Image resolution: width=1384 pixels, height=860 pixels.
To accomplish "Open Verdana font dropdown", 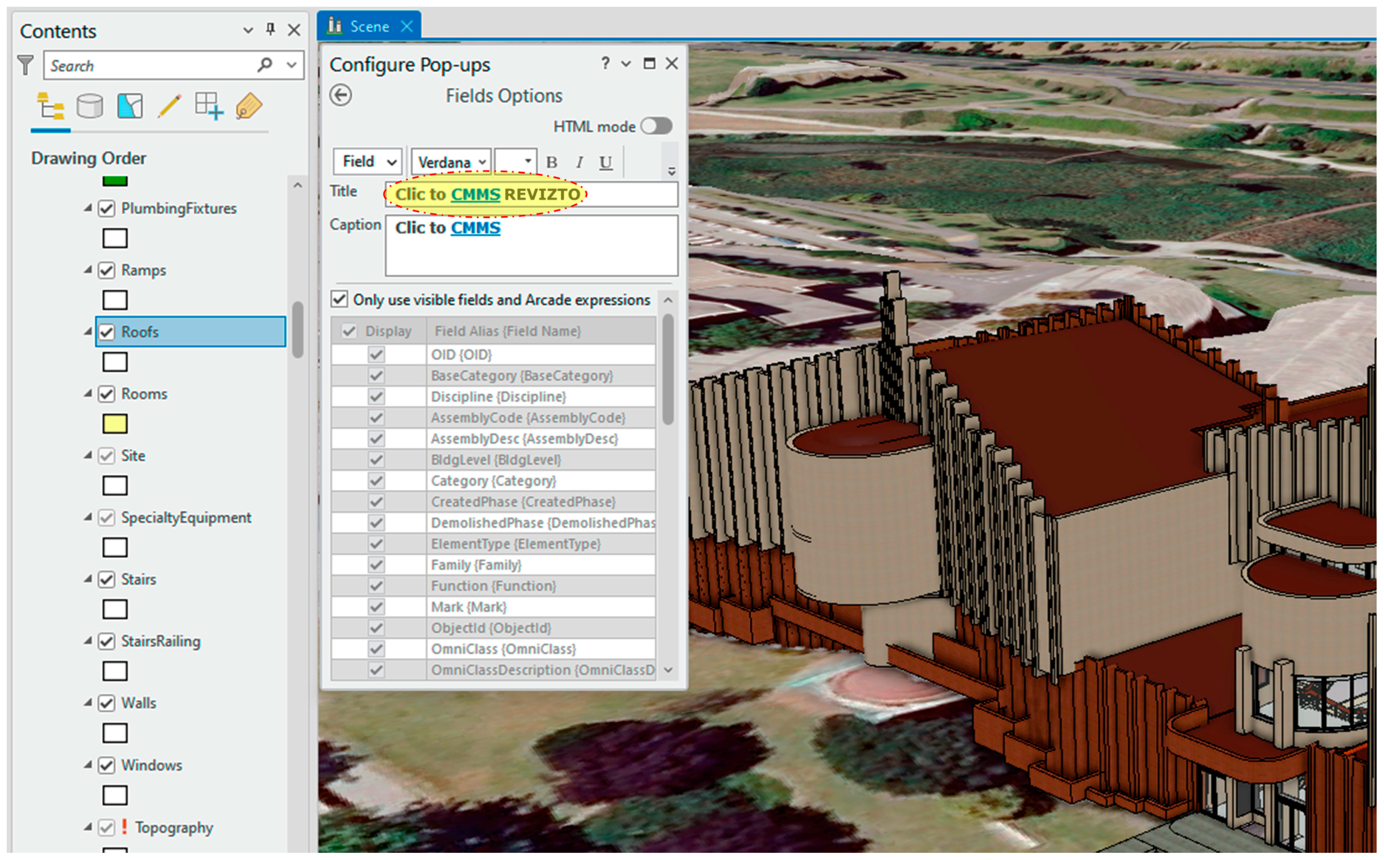I will coord(452,163).
